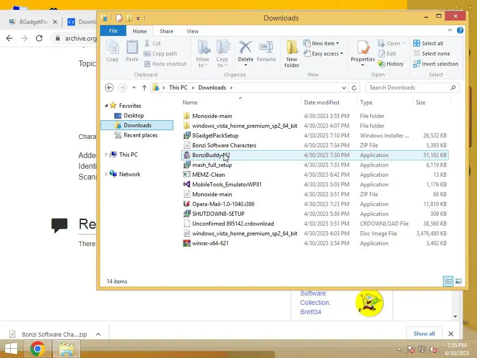Open the Easy access dropdown
Screen dimensions: 477x358
coord(323,54)
